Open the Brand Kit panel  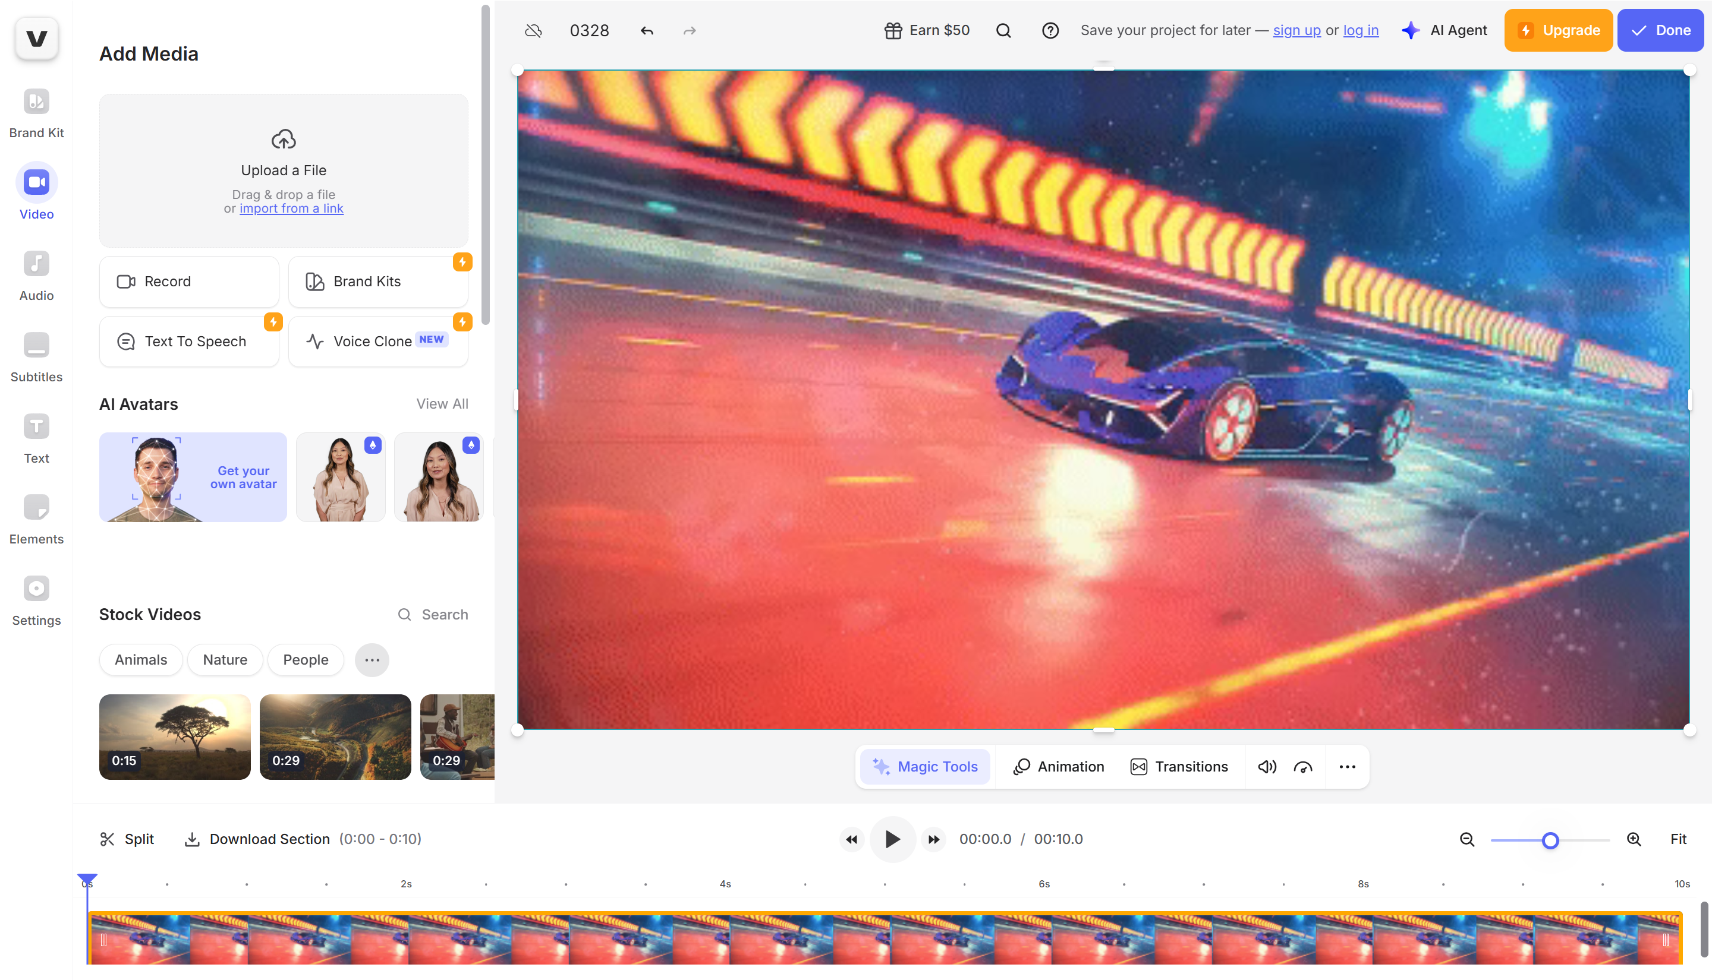pos(36,113)
